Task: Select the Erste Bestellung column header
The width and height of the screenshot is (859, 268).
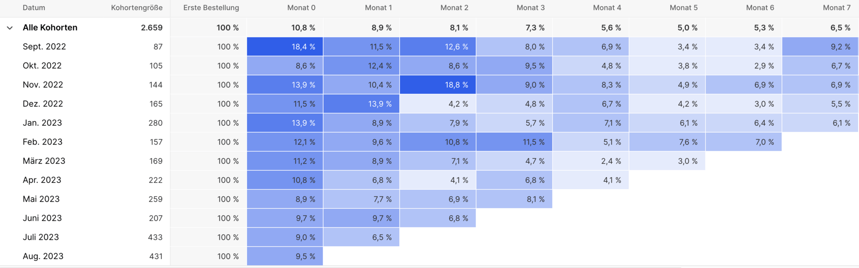Action: click(x=211, y=8)
